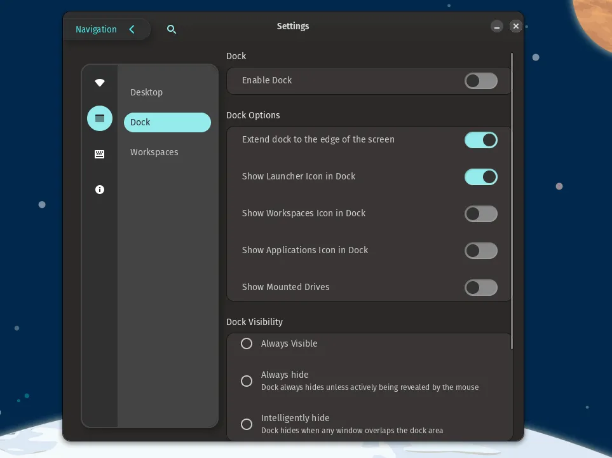
Task: Open the About info icon
Action: click(x=100, y=190)
